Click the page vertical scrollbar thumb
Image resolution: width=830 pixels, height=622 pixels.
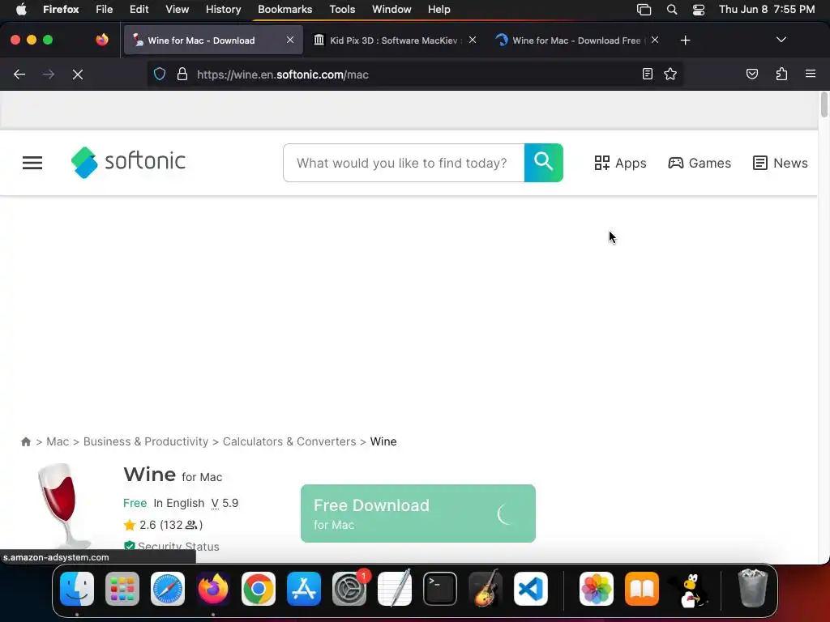(x=824, y=104)
